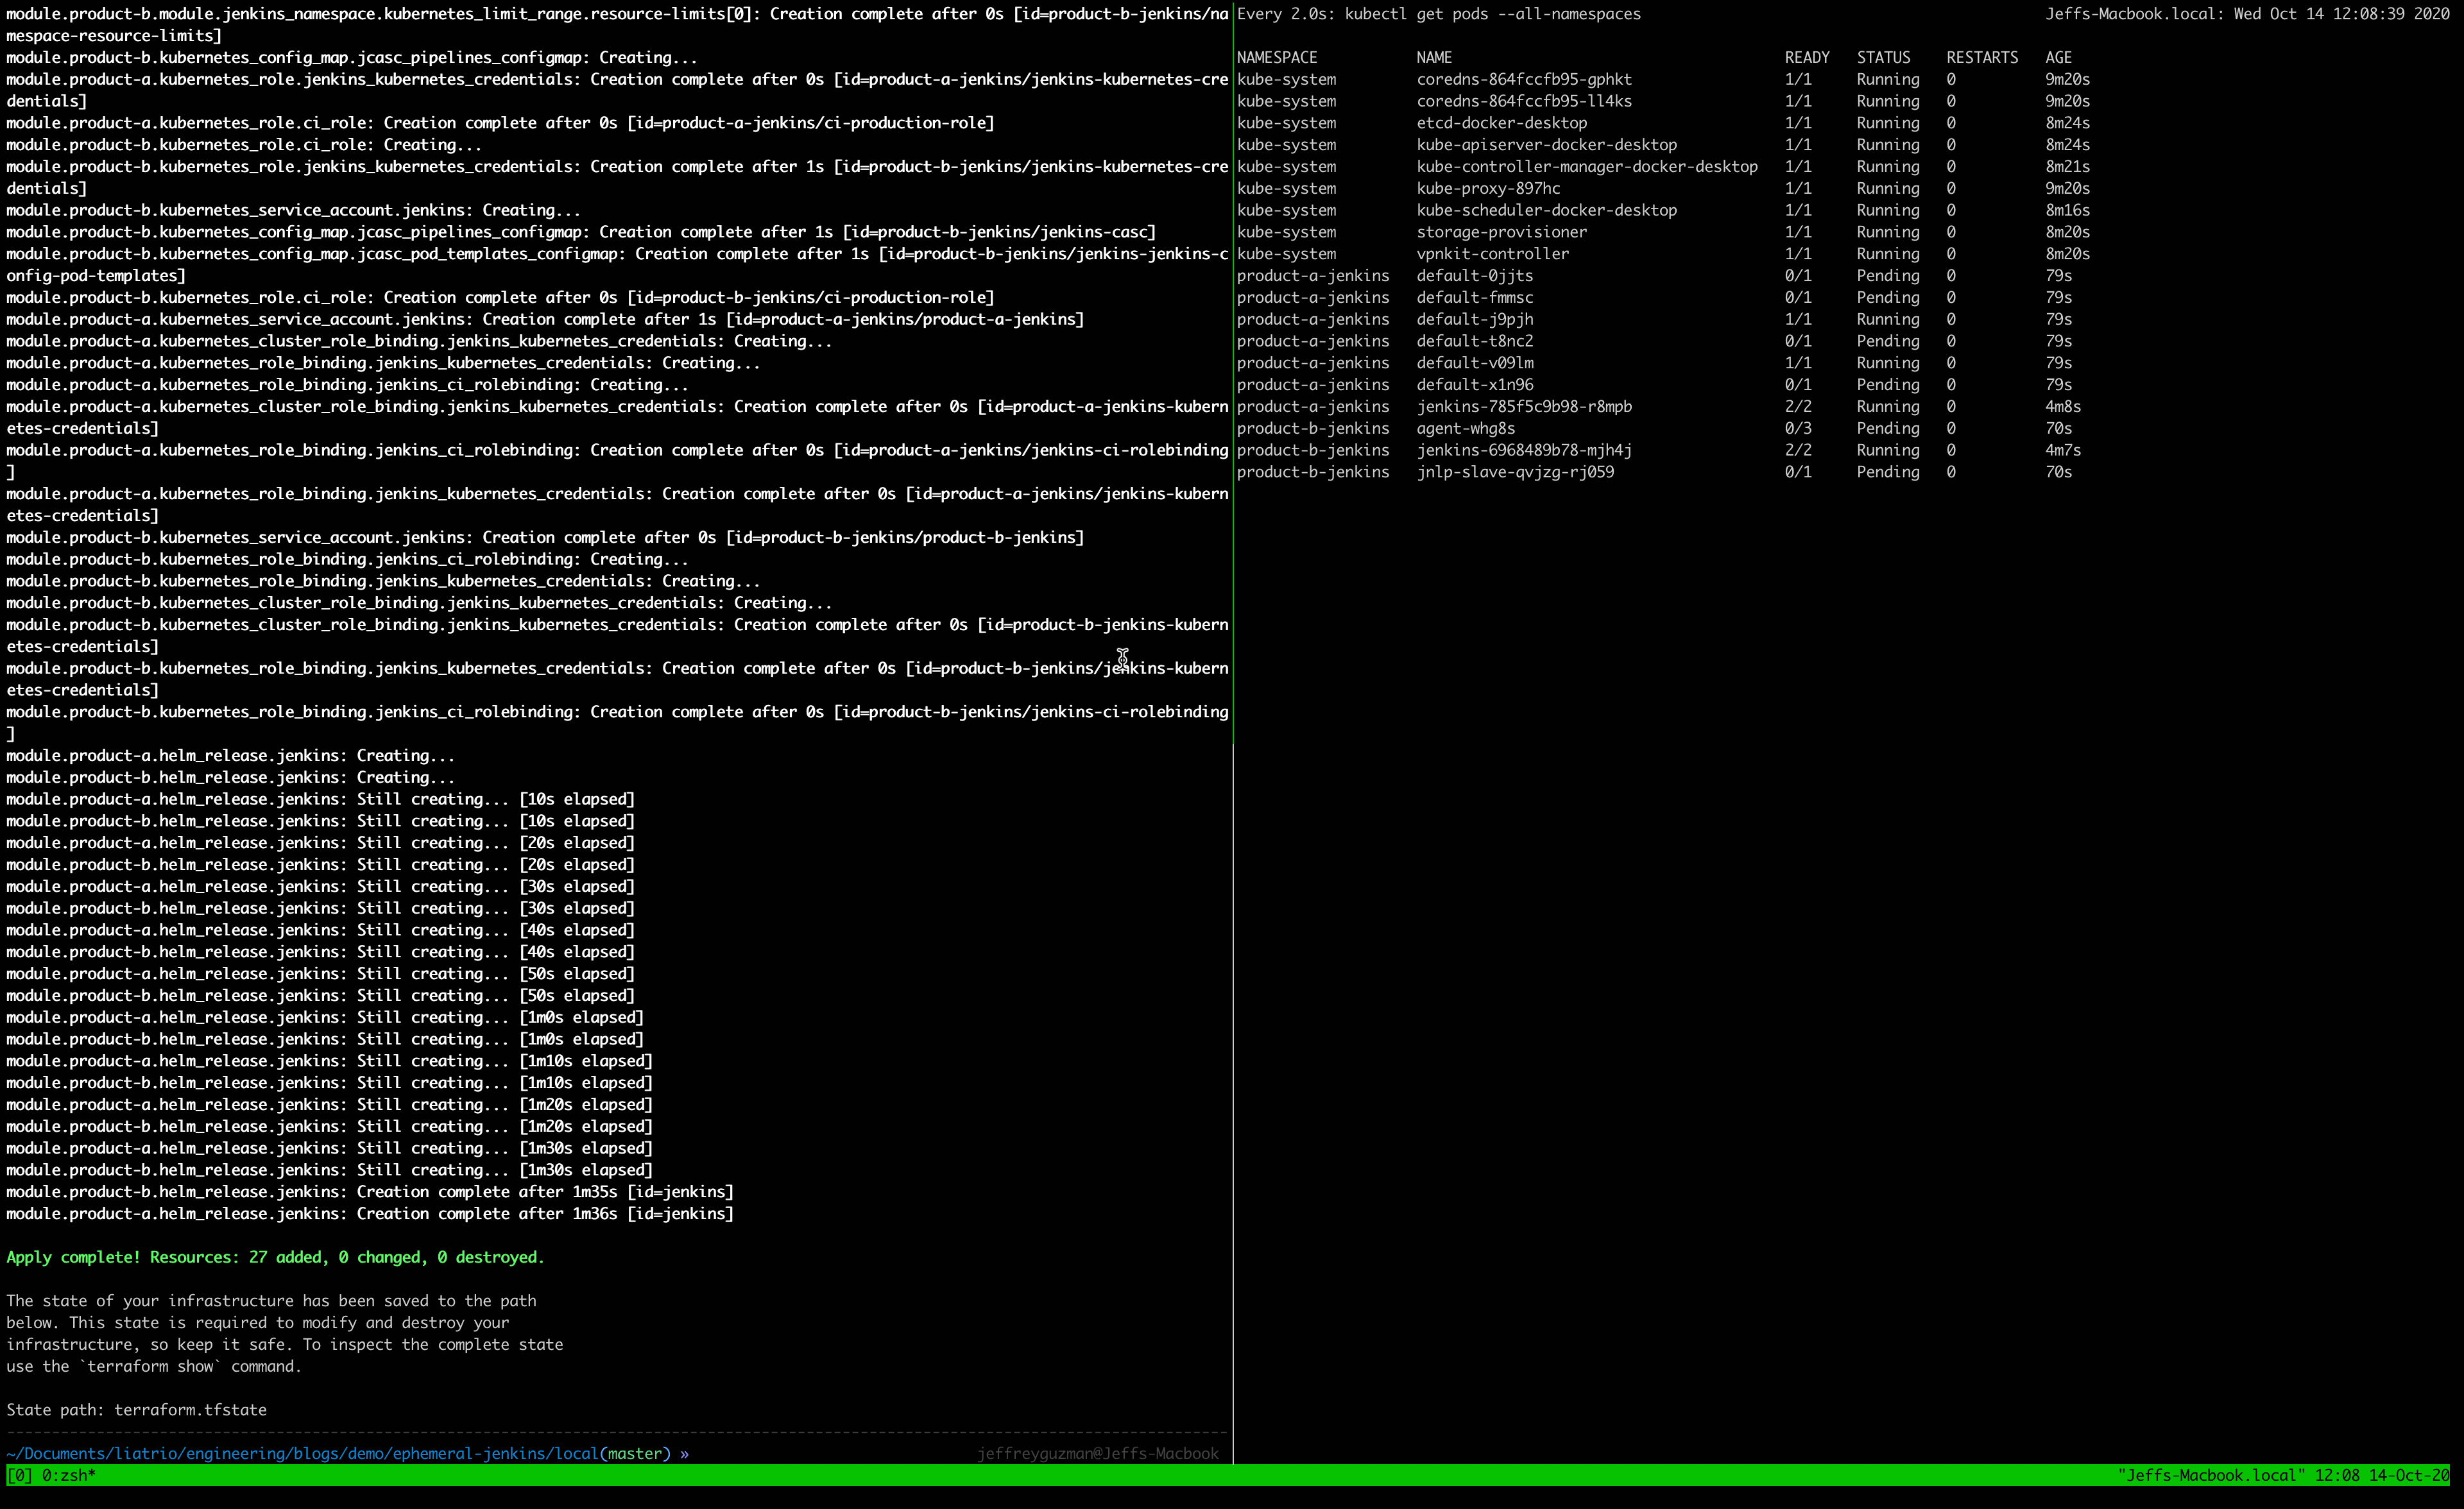Screen dimensions: 2464x1509
Task: Click the AGE column header
Action: point(2058,57)
